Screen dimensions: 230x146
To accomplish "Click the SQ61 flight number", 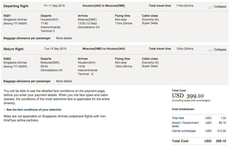I will click(7, 16).
